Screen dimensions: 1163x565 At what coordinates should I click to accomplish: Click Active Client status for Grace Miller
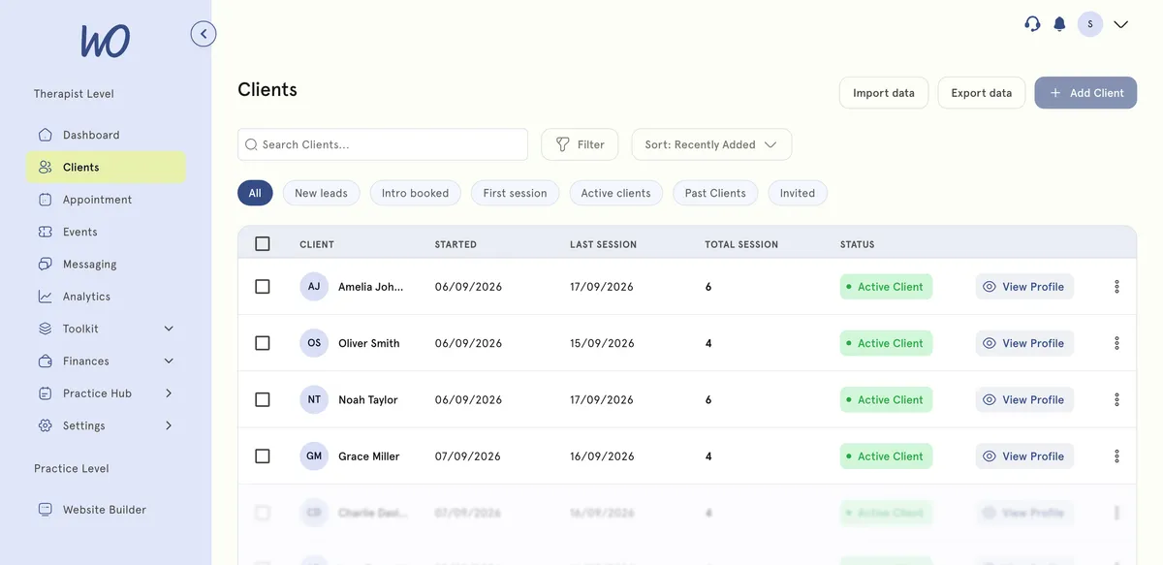pyautogui.click(x=886, y=456)
